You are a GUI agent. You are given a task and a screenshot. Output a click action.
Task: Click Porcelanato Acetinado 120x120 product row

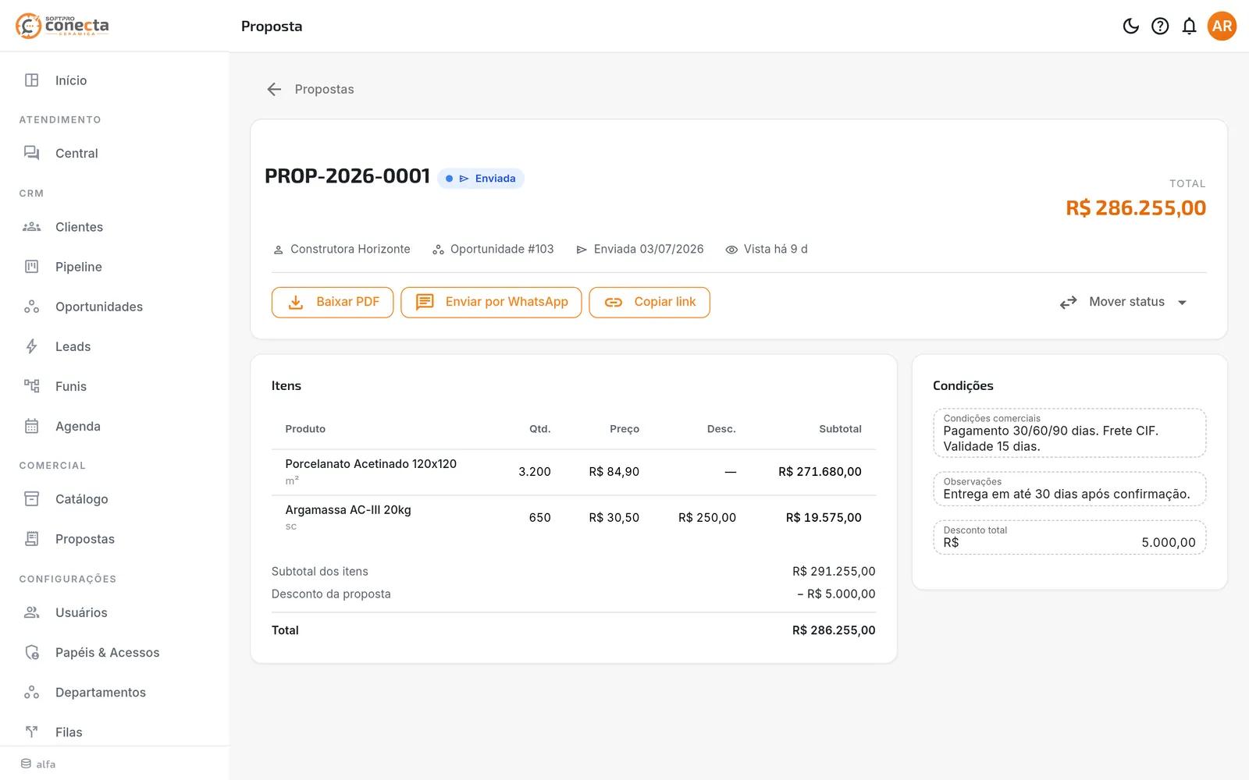(574, 472)
